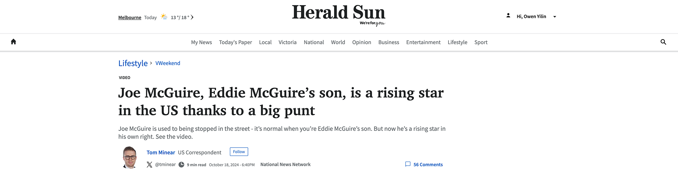Click the clock read-time icon

(x=182, y=164)
